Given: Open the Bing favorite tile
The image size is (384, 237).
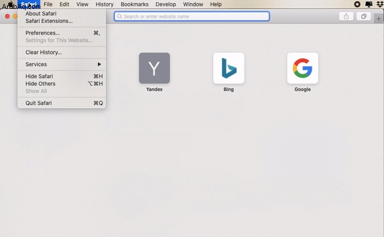Looking at the screenshot, I should click(x=228, y=68).
